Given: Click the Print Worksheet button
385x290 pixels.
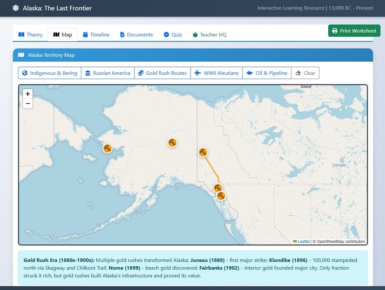Looking at the screenshot, I should point(354,31).
